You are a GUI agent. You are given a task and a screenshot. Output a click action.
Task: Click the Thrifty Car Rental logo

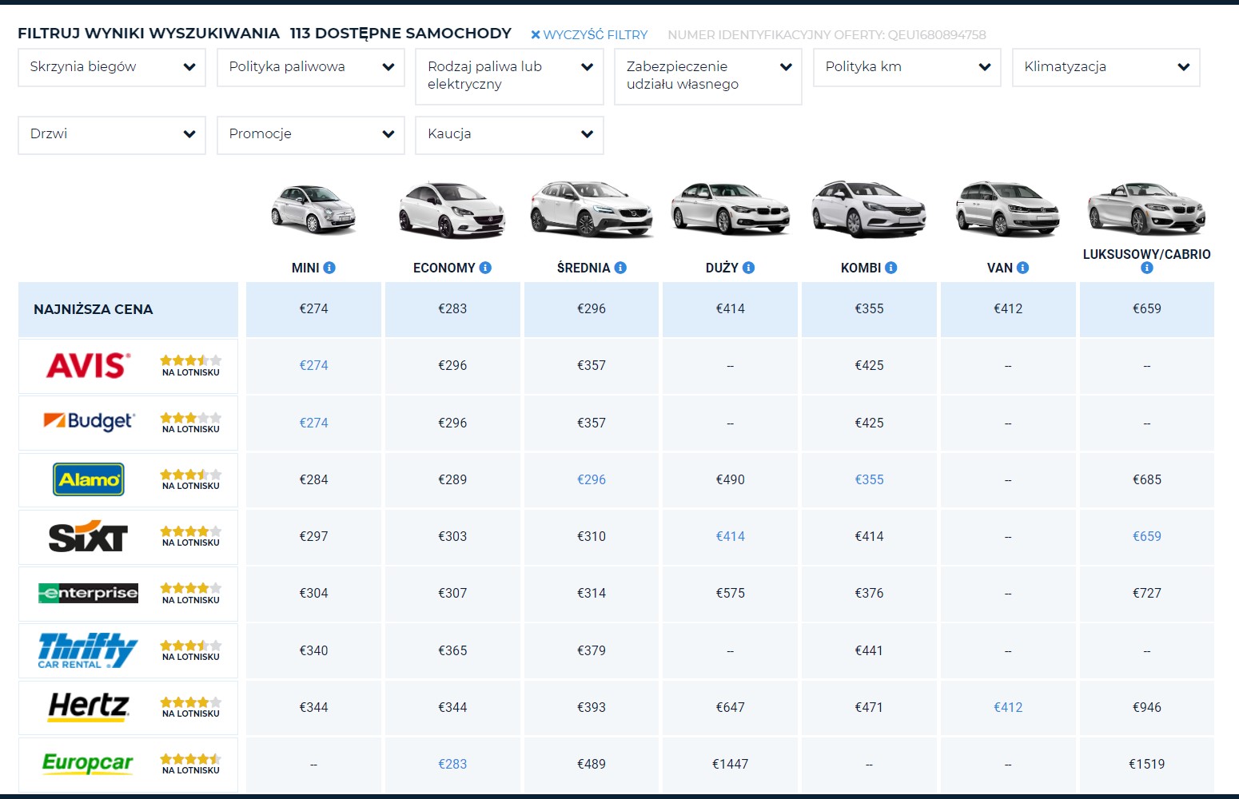88,650
